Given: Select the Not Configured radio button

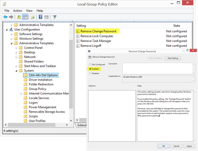Looking at the screenshot, I should [x=90, y=65].
